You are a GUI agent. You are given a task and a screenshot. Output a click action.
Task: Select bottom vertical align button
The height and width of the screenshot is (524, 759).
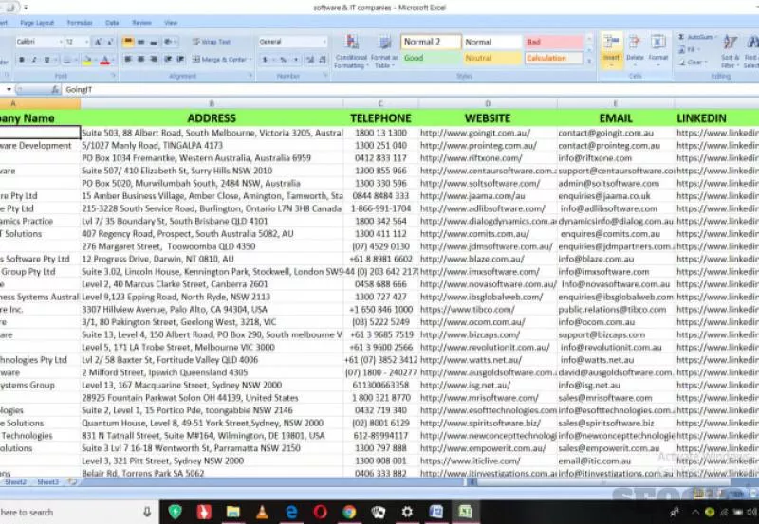click(x=154, y=42)
